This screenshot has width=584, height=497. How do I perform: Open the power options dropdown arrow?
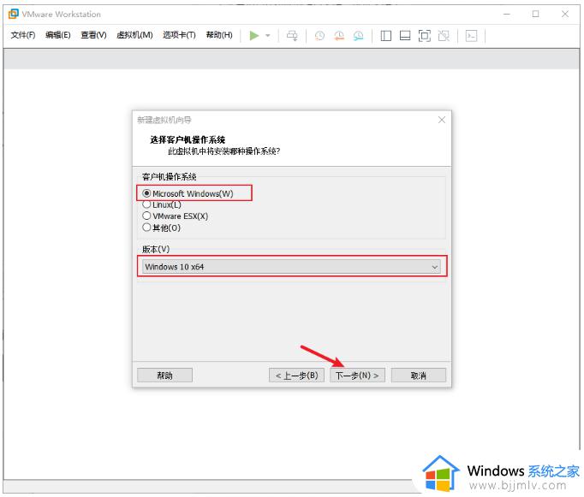point(268,36)
